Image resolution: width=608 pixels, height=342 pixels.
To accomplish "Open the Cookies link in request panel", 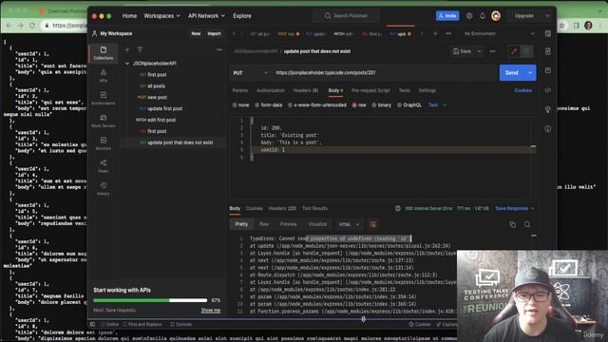I will tap(522, 90).
